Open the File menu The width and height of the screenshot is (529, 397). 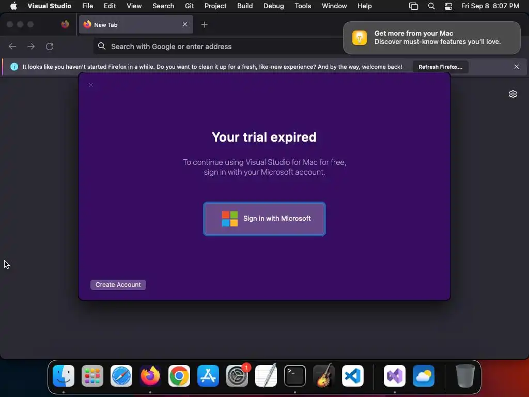tap(88, 6)
